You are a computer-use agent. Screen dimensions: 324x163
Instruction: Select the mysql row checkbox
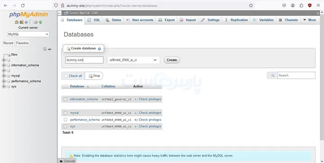point(66,113)
